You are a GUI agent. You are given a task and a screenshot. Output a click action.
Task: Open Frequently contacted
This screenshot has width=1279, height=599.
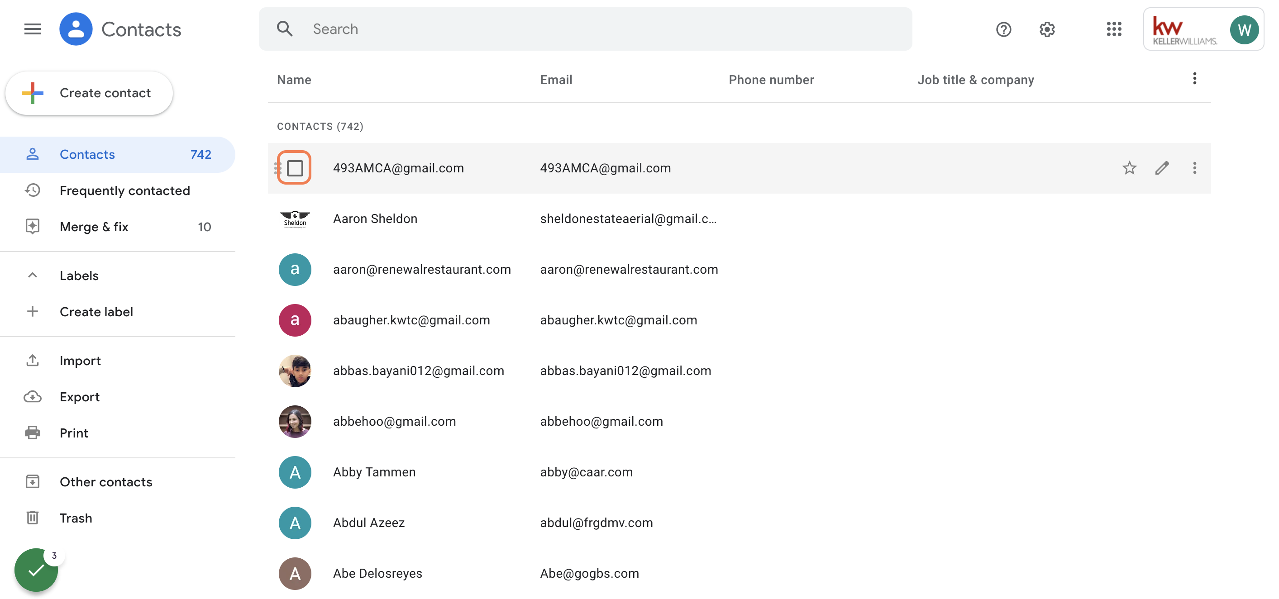(118, 190)
